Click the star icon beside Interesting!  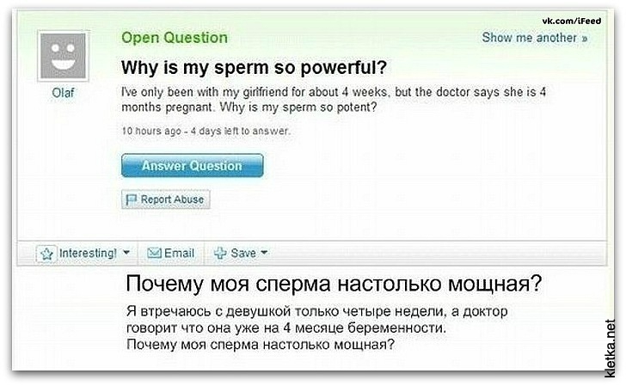point(47,254)
